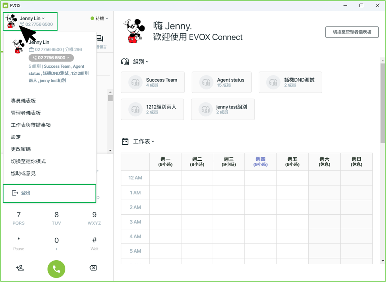Click the highlighted 週四 column header
This screenshot has height=282, width=386.
coord(260,162)
